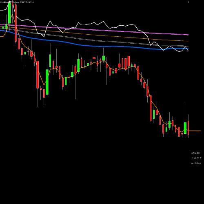Click the "NSE TANLA" chart title text
This screenshot has width=204, height=204.
pos(27,2)
